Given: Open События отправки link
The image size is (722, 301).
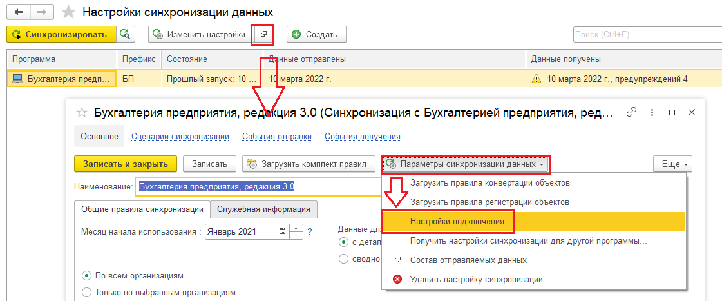Looking at the screenshot, I should coord(277,137).
